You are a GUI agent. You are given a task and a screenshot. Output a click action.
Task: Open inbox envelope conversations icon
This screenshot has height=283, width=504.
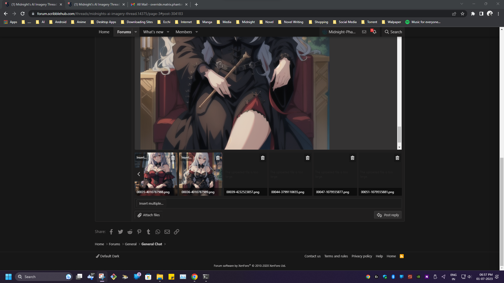364,32
